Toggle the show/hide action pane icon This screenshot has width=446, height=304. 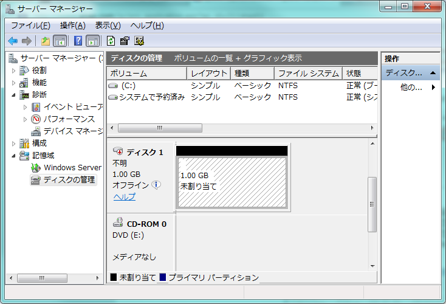(93, 41)
